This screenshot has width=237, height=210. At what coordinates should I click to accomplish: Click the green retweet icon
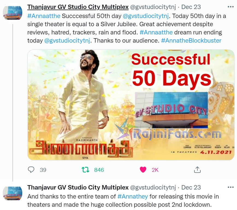pos(85,170)
